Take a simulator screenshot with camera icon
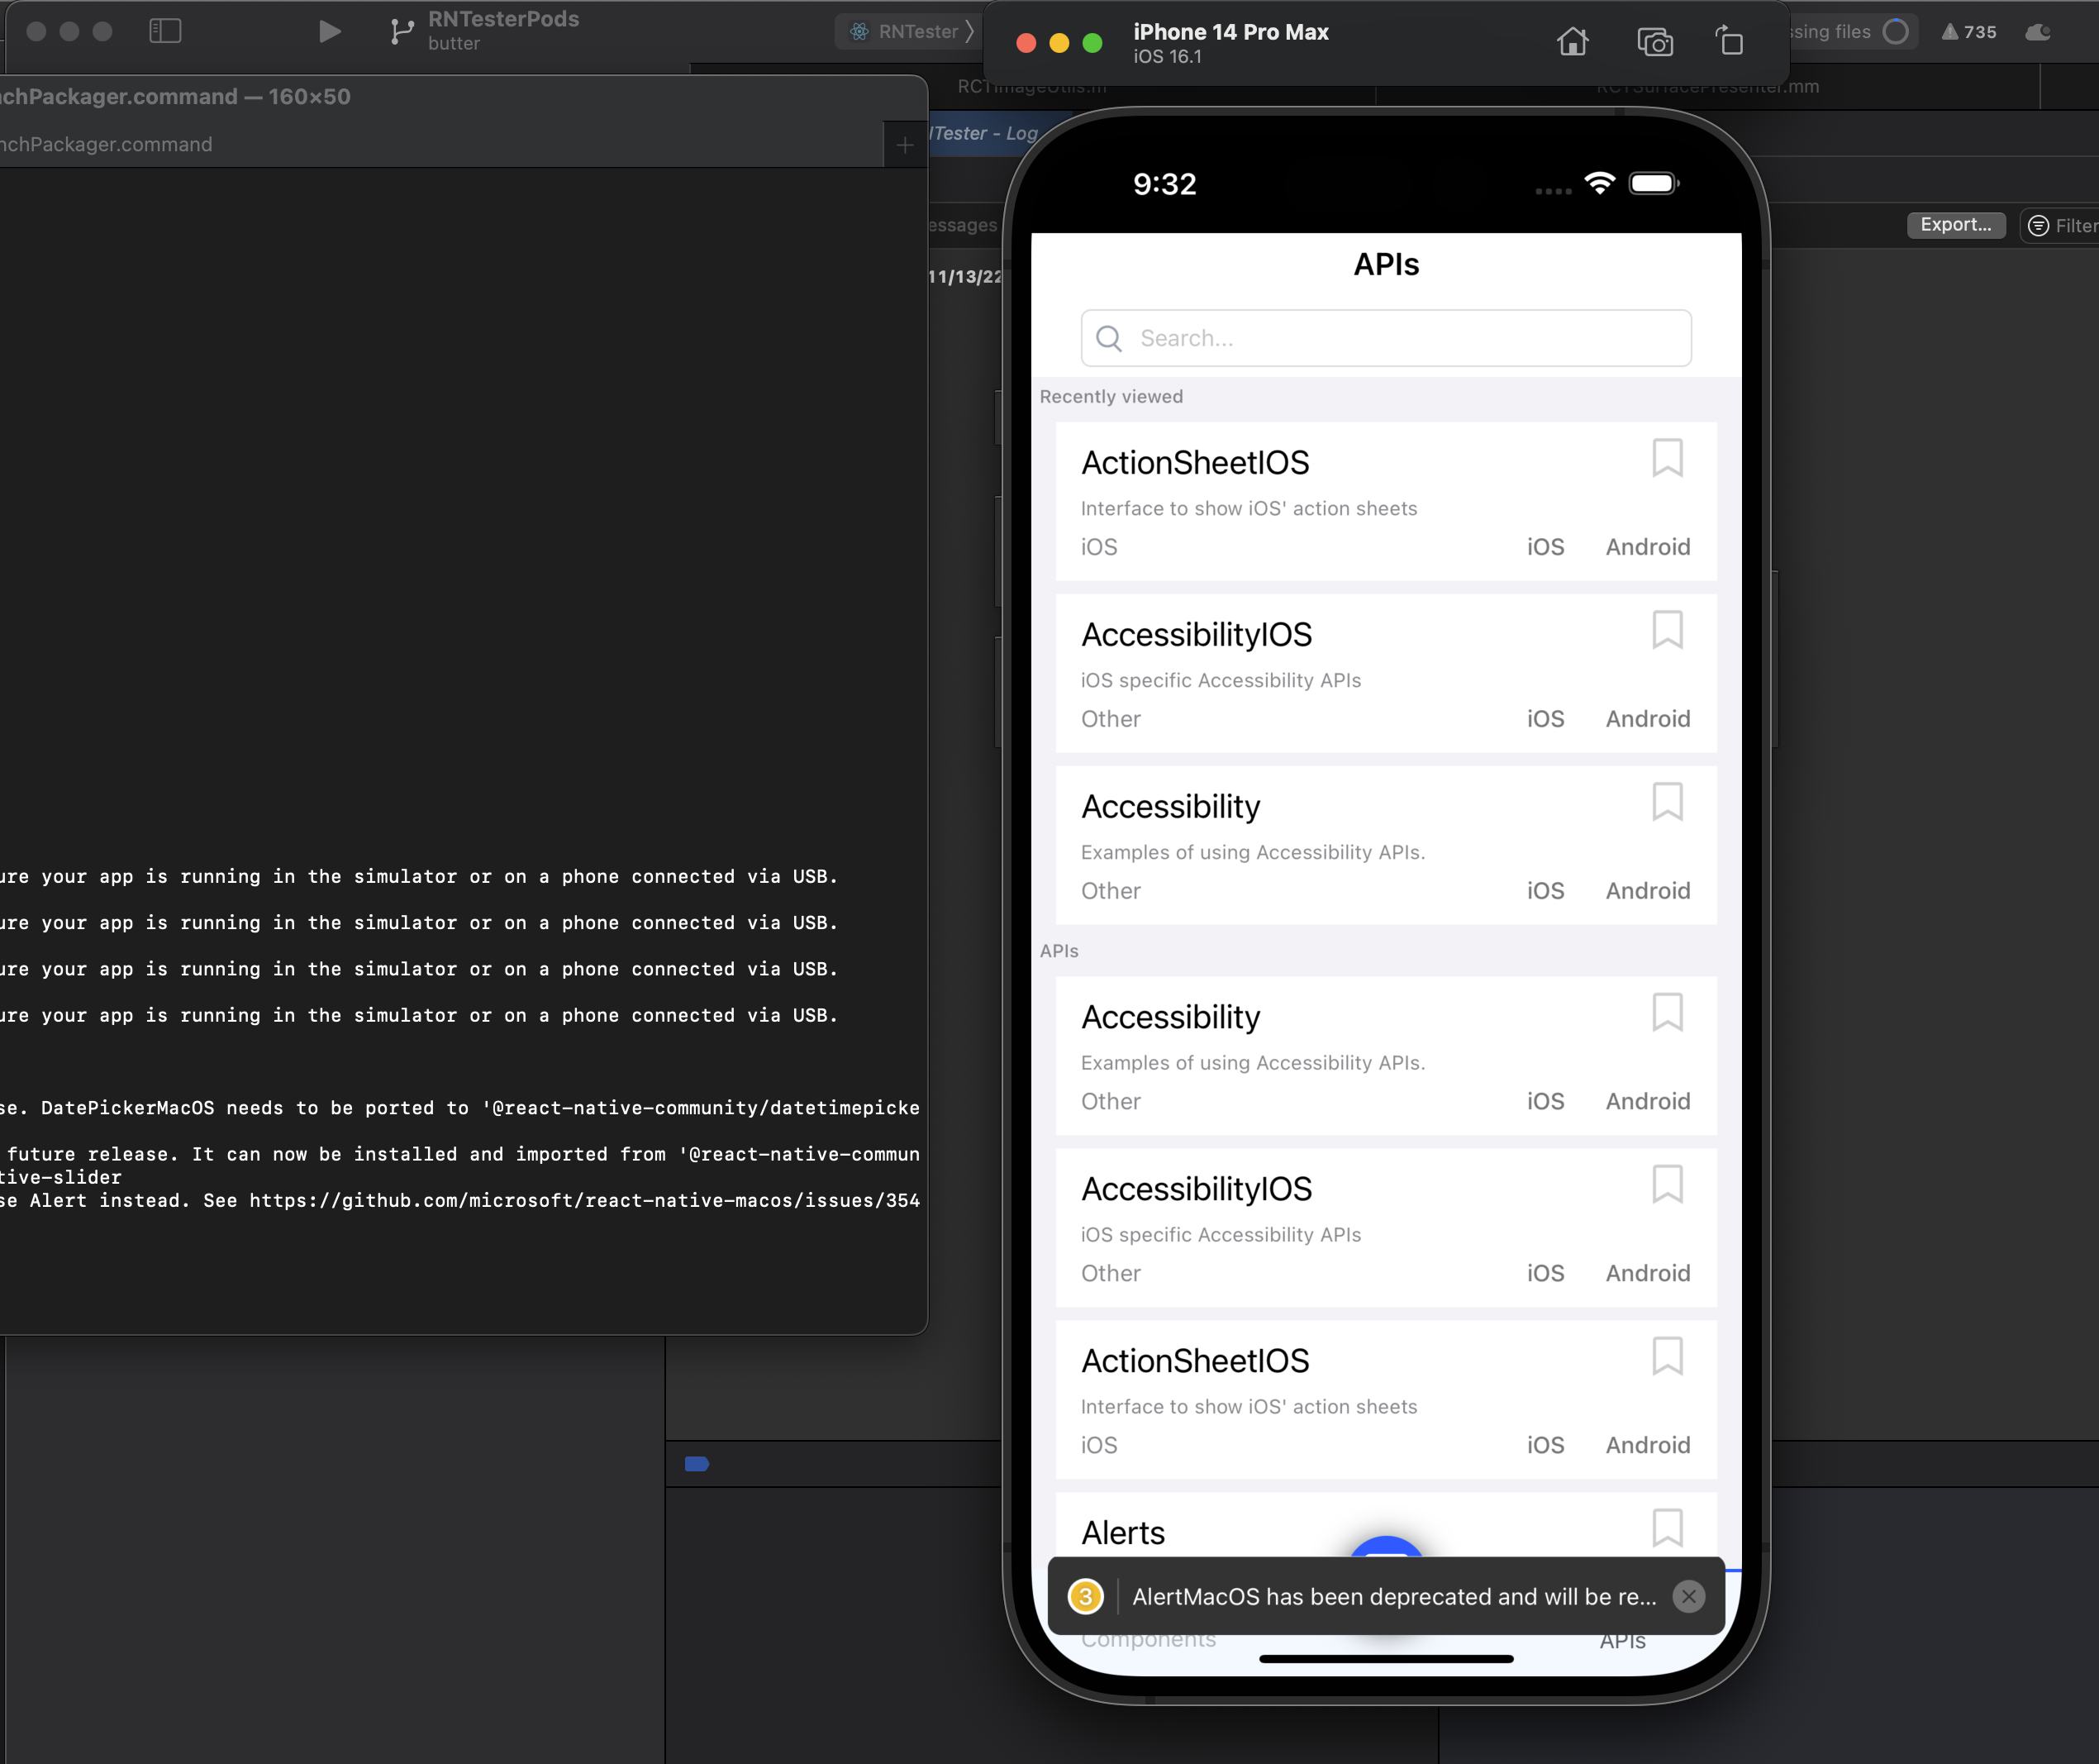Image resolution: width=2099 pixels, height=1764 pixels. 1654,42
